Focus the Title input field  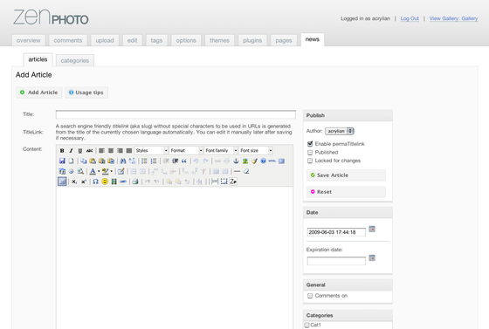(x=176, y=114)
